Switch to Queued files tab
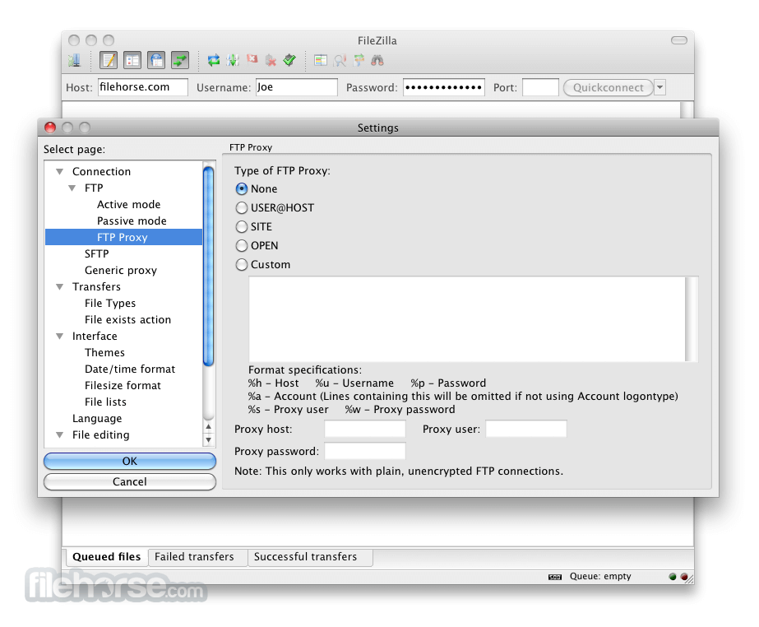The width and height of the screenshot is (759, 627). (x=107, y=557)
